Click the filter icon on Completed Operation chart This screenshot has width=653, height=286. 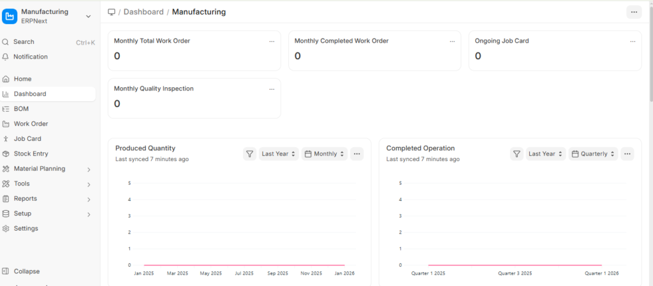click(x=517, y=154)
